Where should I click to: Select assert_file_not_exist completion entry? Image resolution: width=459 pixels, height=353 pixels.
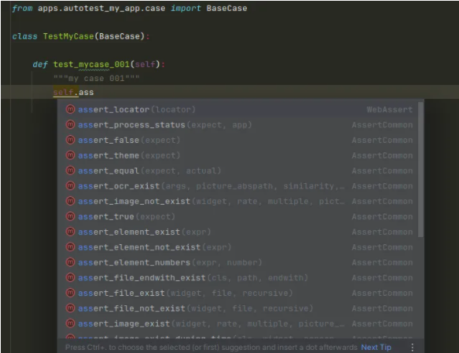[240, 308]
